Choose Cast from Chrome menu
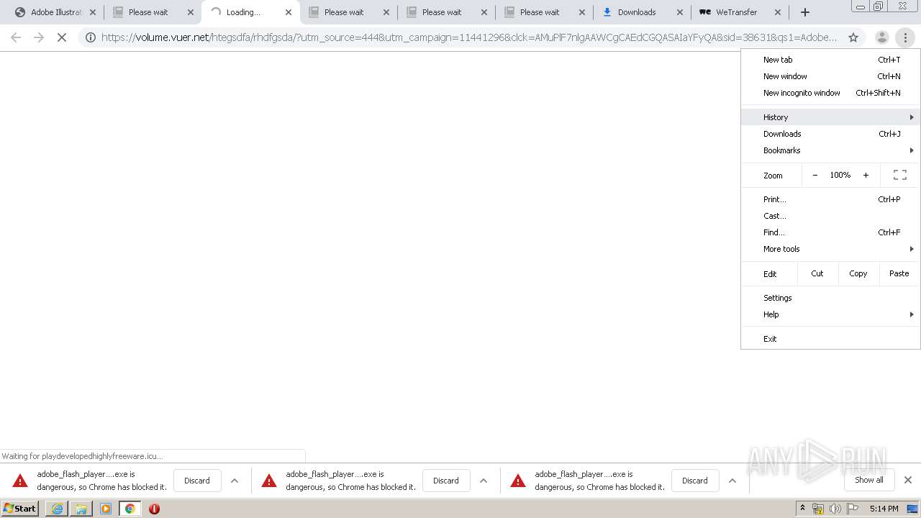The image size is (921, 518). (830, 216)
